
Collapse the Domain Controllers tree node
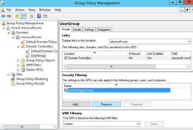[18, 47]
